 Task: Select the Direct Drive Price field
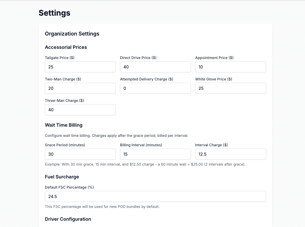155,67
